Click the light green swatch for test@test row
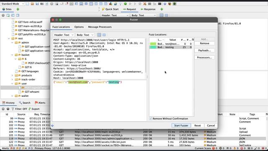This screenshot has width=268, height=151. coord(153,44)
